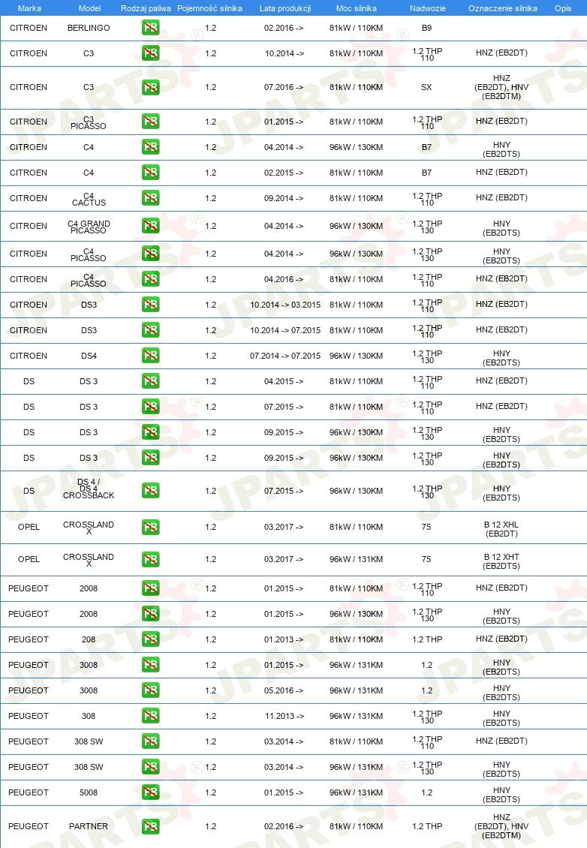Viewport: 587px width, 848px height.
Task: Select the Peugeot 308 SW 110KM power cell
Action: [356, 741]
